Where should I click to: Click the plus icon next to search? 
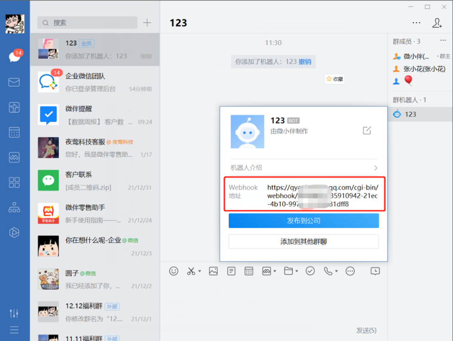click(x=147, y=23)
